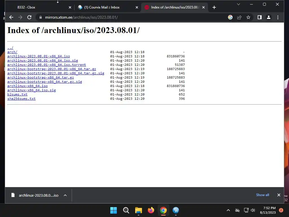Reload the page with the refresh icon

29,17
